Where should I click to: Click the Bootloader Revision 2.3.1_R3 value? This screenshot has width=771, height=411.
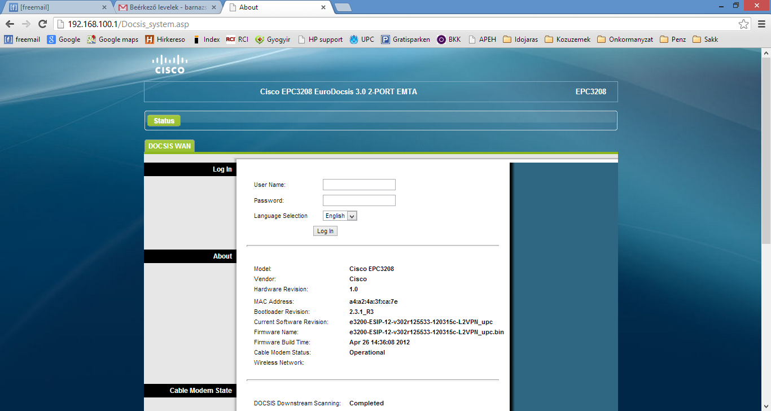(x=361, y=312)
